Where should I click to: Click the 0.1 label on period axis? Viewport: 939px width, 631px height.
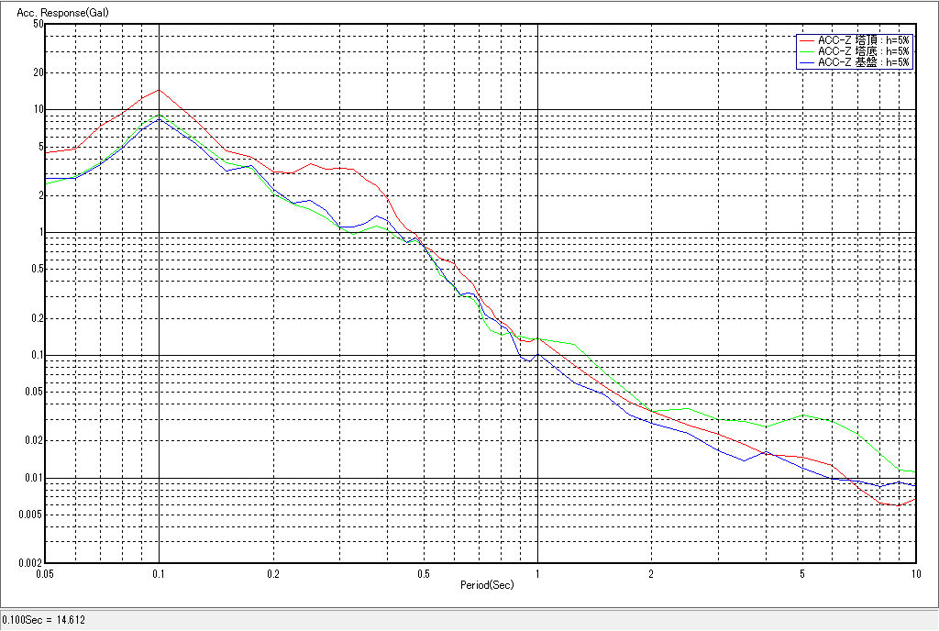pyautogui.click(x=160, y=573)
